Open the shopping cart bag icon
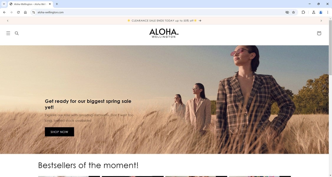Image resolution: width=332 pixels, height=177 pixels. 319,34
